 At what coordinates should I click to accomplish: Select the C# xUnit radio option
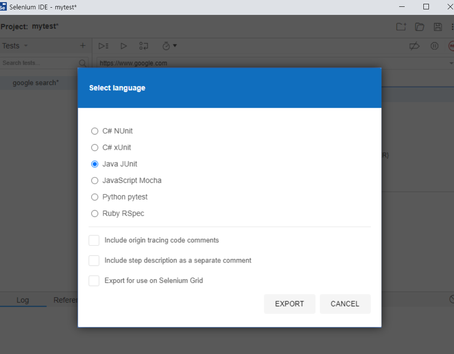point(94,148)
